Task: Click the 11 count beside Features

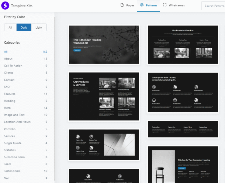Action: pos(46,94)
